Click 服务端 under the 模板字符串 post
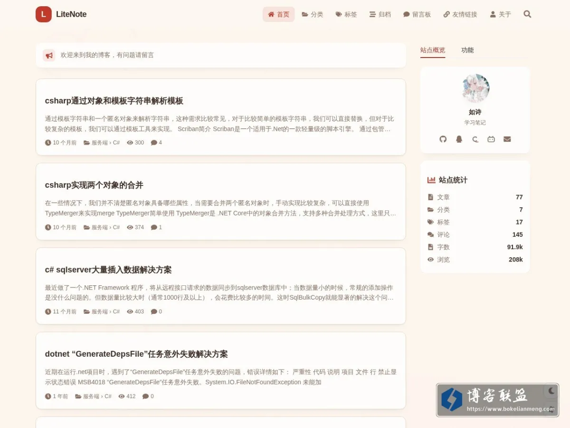Image resolution: width=570 pixels, height=428 pixels. pyautogui.click(x=99, y=143)
